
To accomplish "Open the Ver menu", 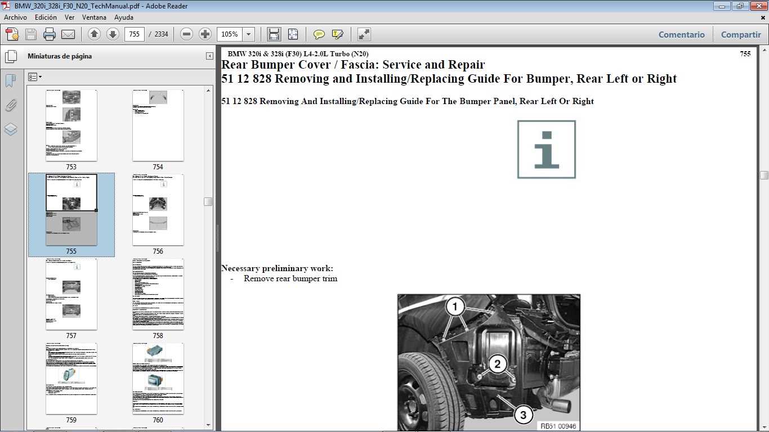I will pos(69,17).
